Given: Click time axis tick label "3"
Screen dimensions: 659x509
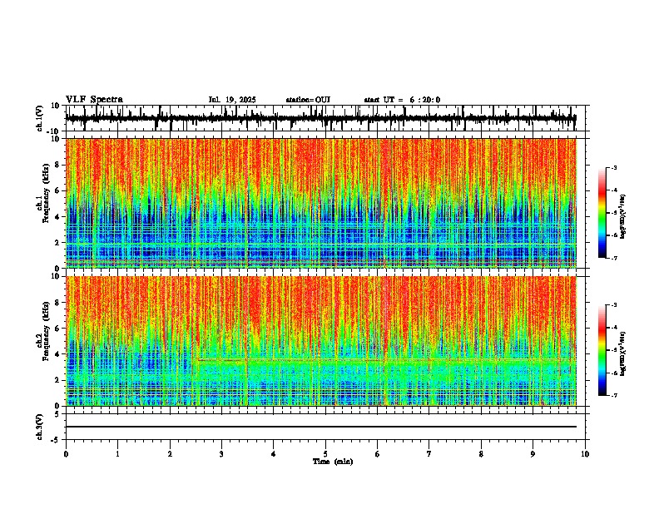Looking at the screenshot, I should [x=221, y=454].
